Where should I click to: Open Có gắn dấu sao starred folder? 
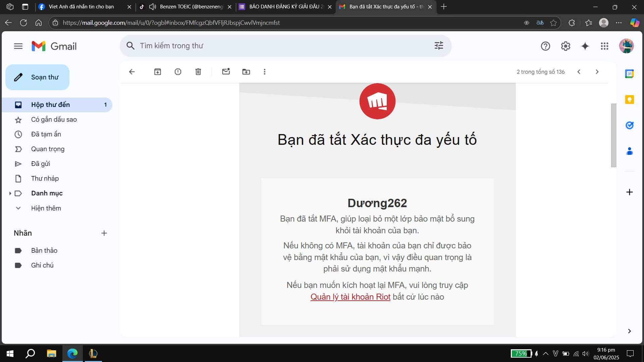coord(57,119)
